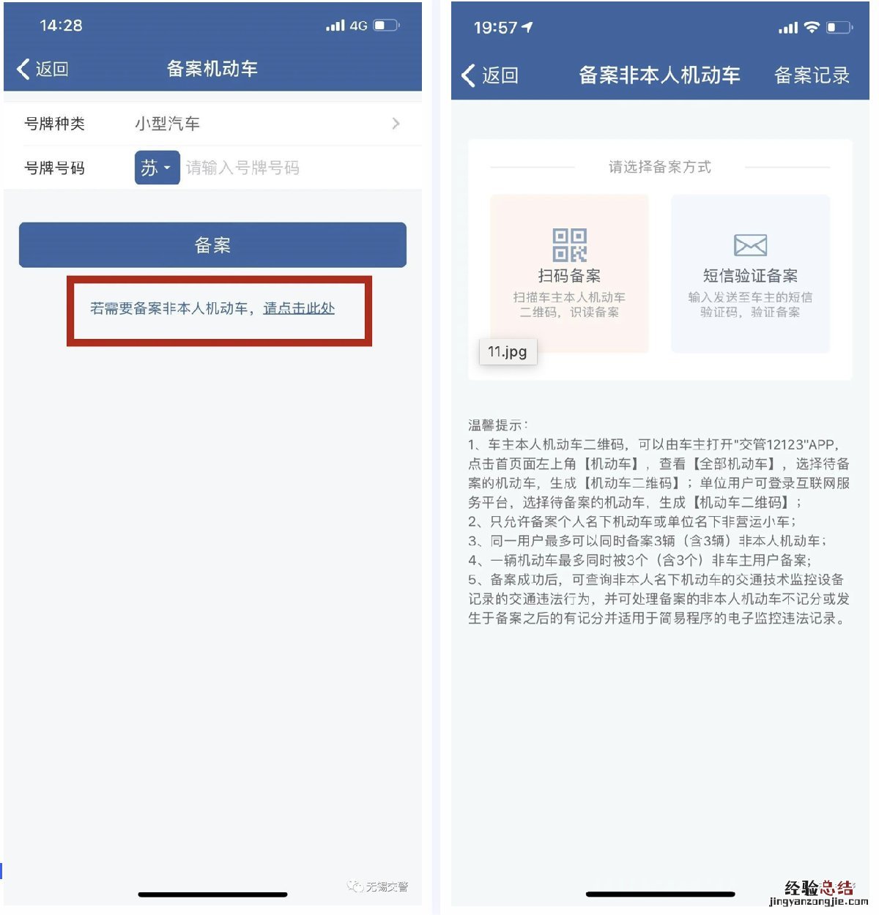879x915 pixels.
Task: Click the 11.jpg filename tooltip
Action: pyautogui.click(x=508, y=351)
